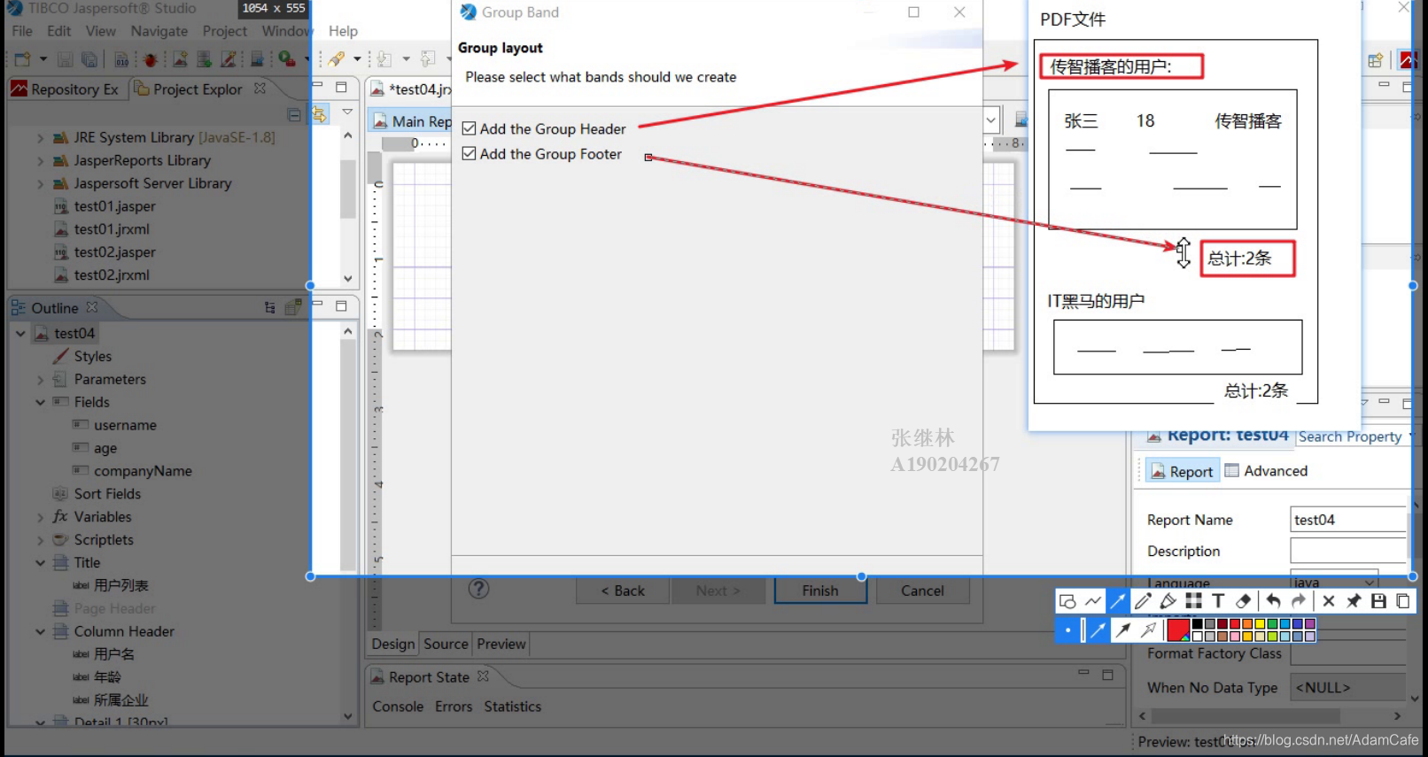Select the rectangle/ellipse shape tool in annotation toolbar
Viewport: 1428px width, 757px height.
click(1067, 601)
